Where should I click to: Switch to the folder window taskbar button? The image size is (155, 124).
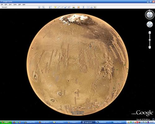tap(60, 122)
